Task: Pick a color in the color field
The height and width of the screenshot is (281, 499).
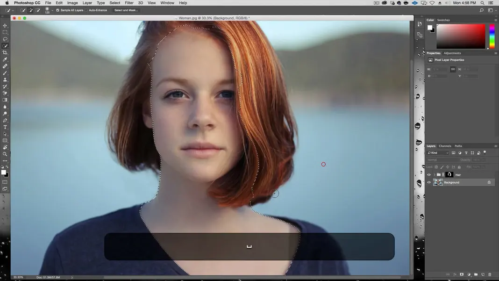Action: [461, 36]
